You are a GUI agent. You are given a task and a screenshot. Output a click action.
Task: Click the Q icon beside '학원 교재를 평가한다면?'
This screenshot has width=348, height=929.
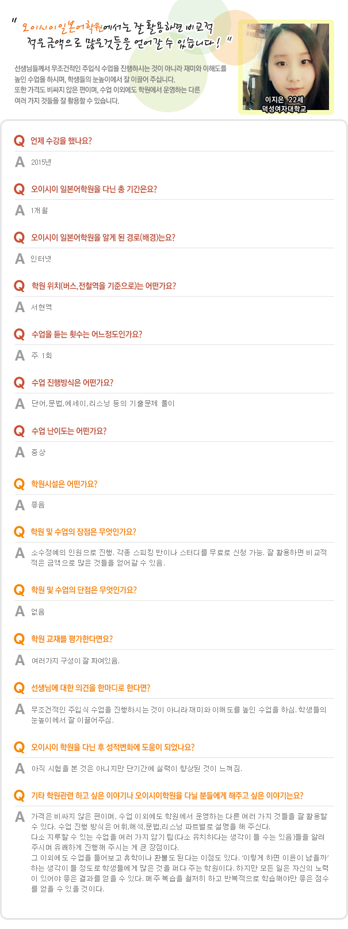(20, 639)
